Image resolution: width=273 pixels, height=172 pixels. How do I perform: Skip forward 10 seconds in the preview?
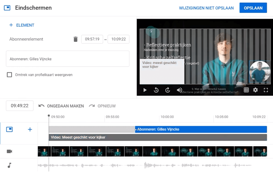(x=167, y=90)
